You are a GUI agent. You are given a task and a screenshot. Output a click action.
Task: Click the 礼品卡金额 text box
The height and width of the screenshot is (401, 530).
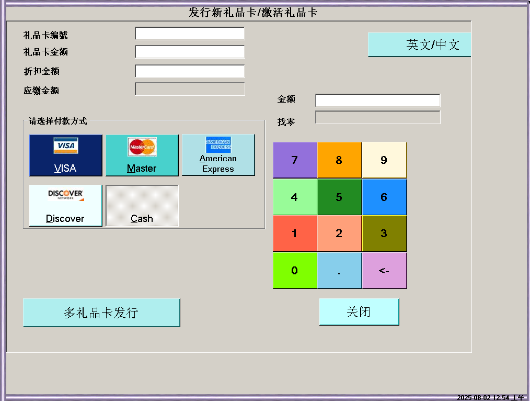pyautogui.click(x=190, y=52)
